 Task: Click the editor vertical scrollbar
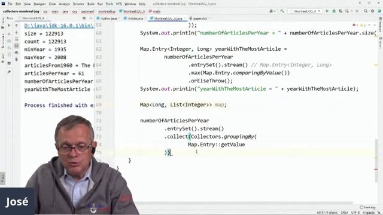[376, 161]
